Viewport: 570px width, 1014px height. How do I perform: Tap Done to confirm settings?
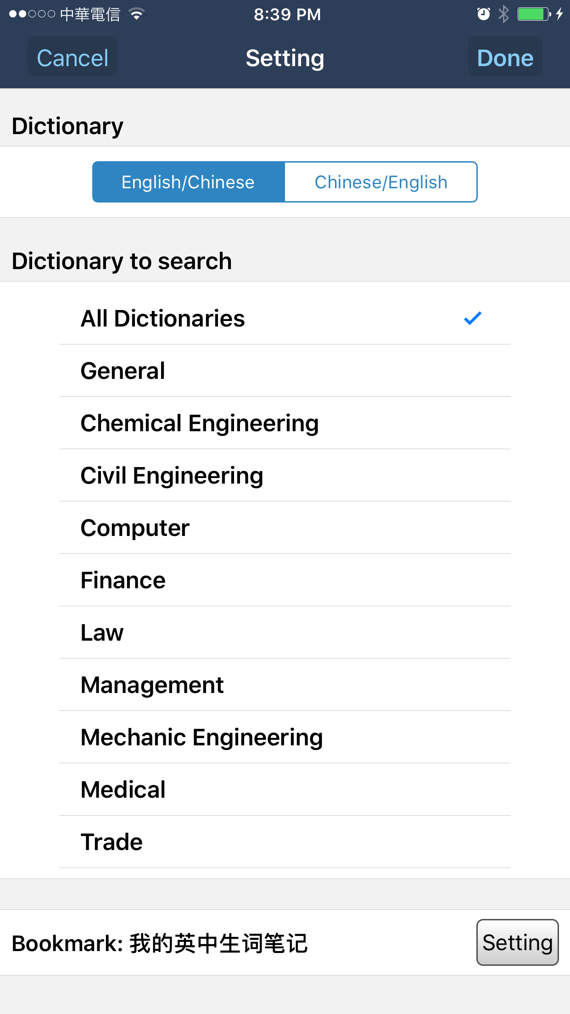point(505,57)
